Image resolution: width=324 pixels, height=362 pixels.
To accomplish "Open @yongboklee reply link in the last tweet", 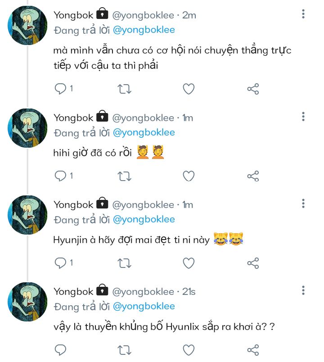I will point(144,306).
